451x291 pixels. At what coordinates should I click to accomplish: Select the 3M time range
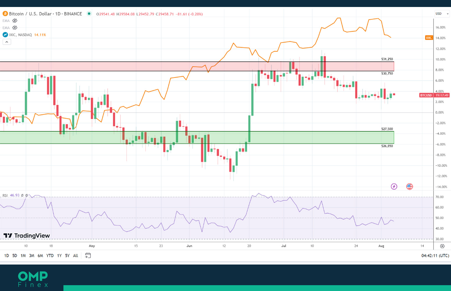point(32,256)
